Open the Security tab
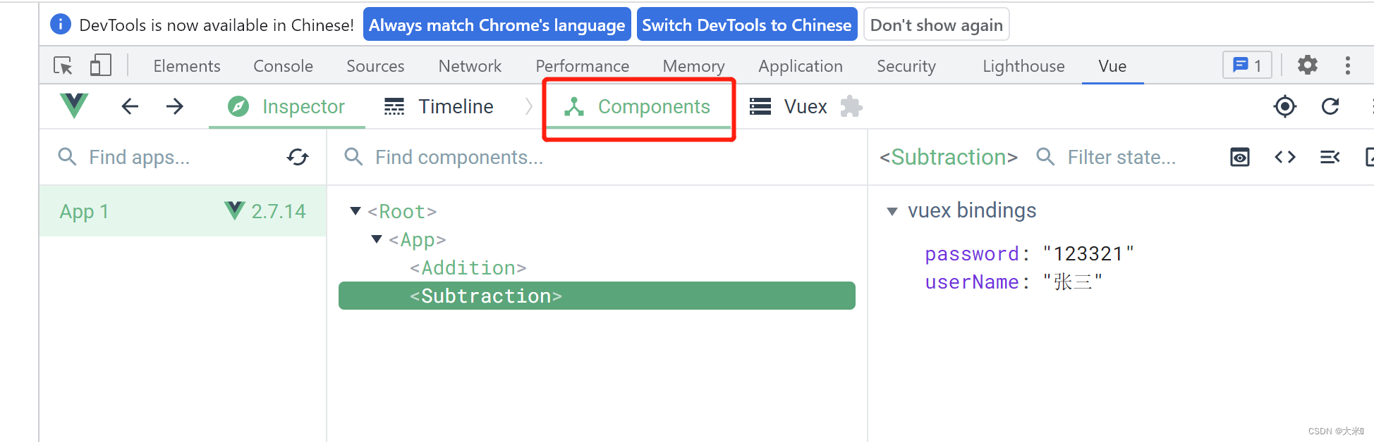The width and height of the screenshot is (1374, 442). click(x=906, y=65)
